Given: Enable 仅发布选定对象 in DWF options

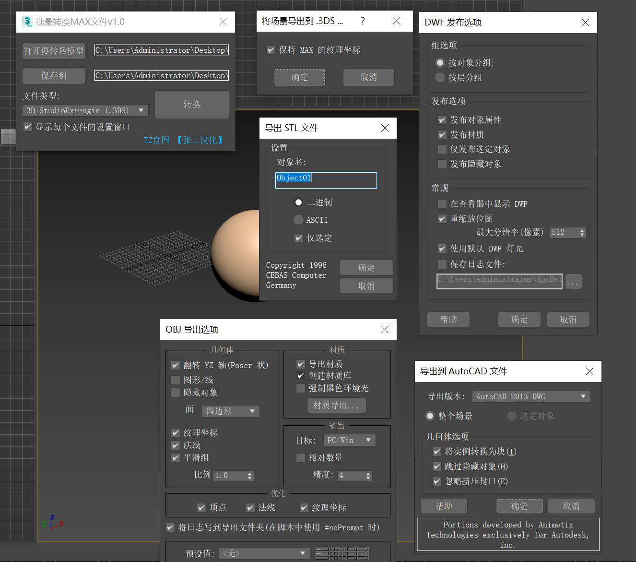Looking at the screenshot, I should pos(442,149).
